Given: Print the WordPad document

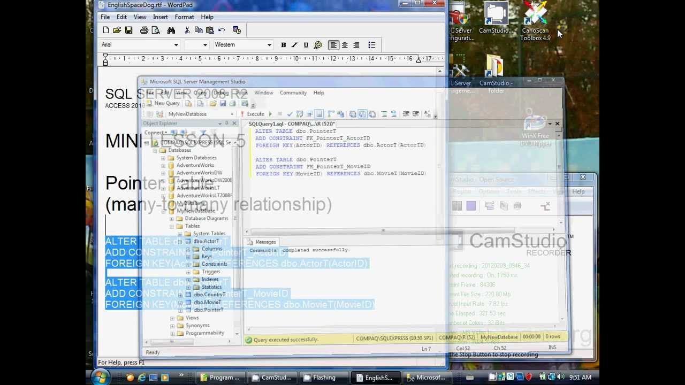Looking at the screenshot, I should tap(144, 30).
